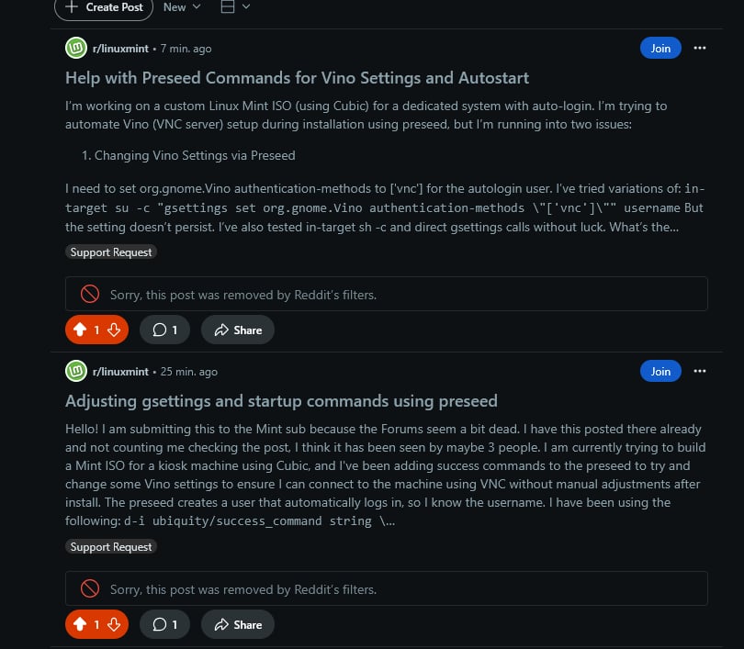Screen dimensions: 744x649
Task: Upvote the Adjusting gsettings post
Action: pos(80,624)
